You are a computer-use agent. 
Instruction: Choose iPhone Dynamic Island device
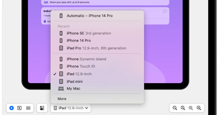[x=97, y=59]
